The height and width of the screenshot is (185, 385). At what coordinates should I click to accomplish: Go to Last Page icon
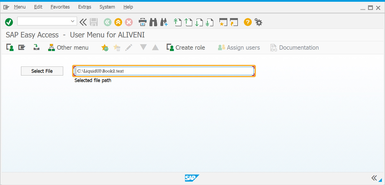pyautogui.click(x=210, y=22)
